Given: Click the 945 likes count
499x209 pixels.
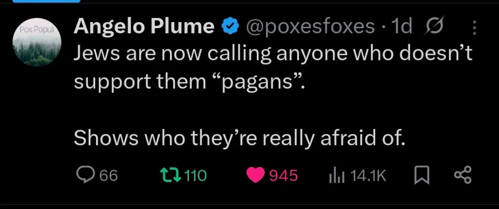Looking at the screenshot, I should (x=284, y=175).
